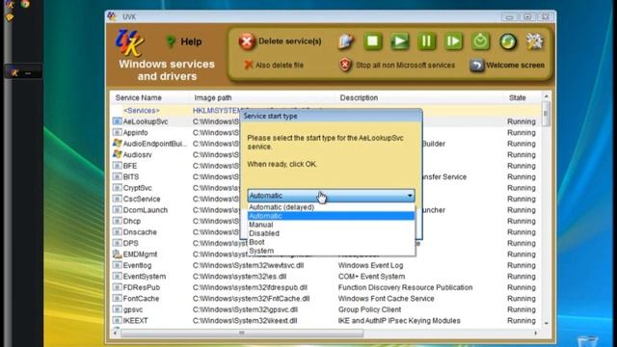
Task: Click the Windows Event Log description
Action: (370, 265)
